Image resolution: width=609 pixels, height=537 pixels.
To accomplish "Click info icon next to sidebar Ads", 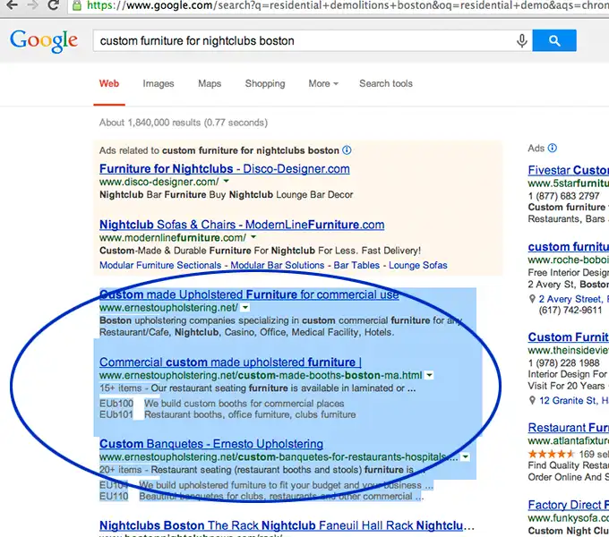I will coord(552,148).
